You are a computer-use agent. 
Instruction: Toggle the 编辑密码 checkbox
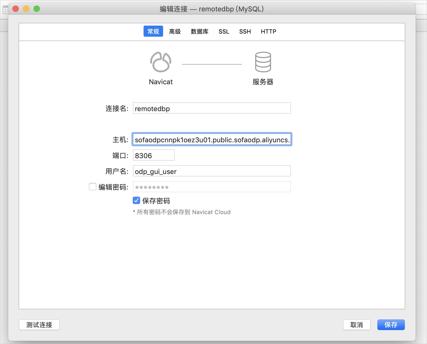(x=93, y=187)
